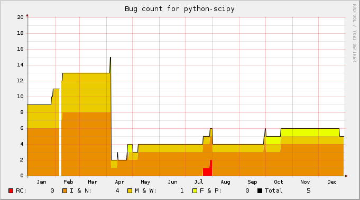Click the '14' y-axis label

point(20,65)
